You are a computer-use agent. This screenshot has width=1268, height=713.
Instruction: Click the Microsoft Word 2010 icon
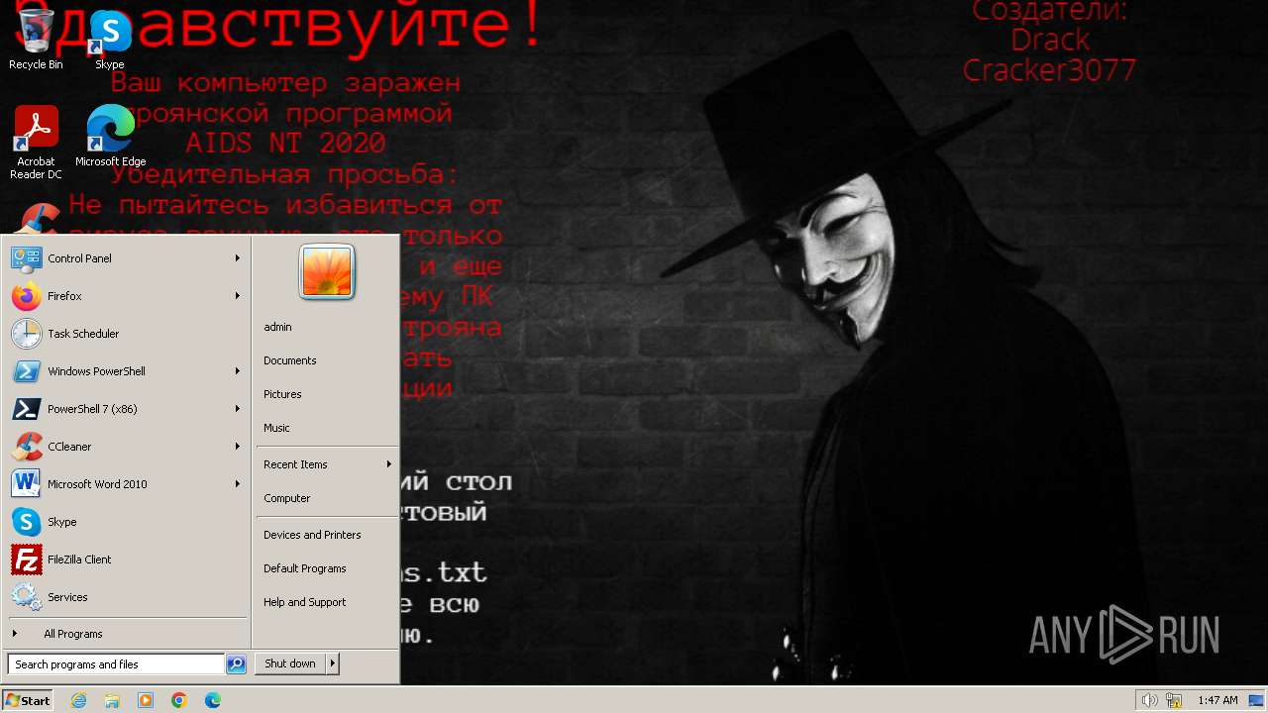pos(26,484)
